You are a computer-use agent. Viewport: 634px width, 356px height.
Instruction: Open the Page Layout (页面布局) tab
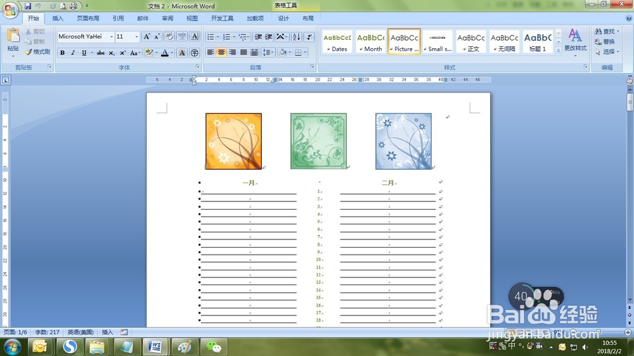[x=87, y=18]
